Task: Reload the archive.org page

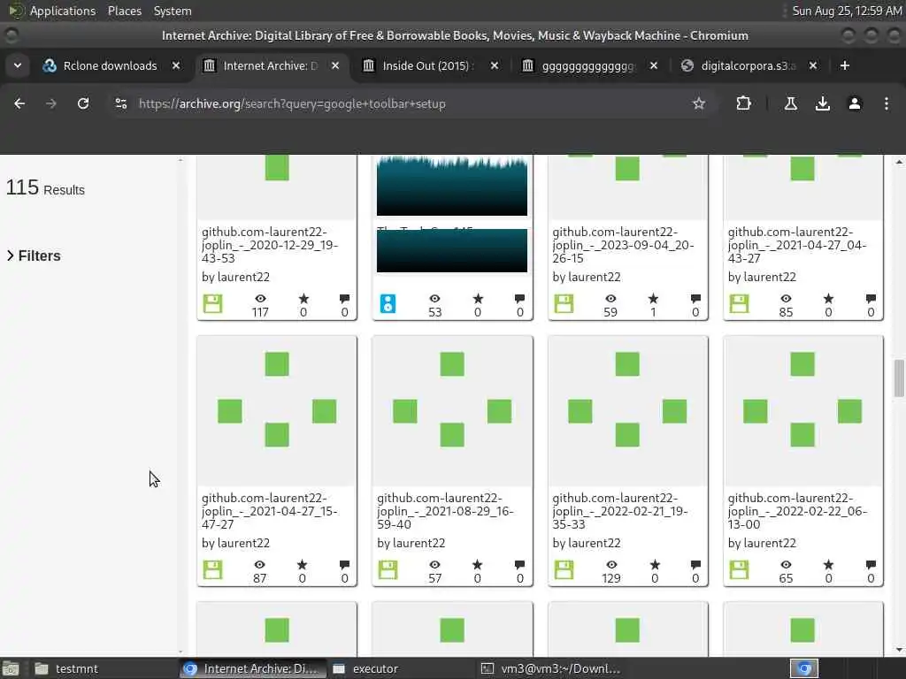Action: 83,104
